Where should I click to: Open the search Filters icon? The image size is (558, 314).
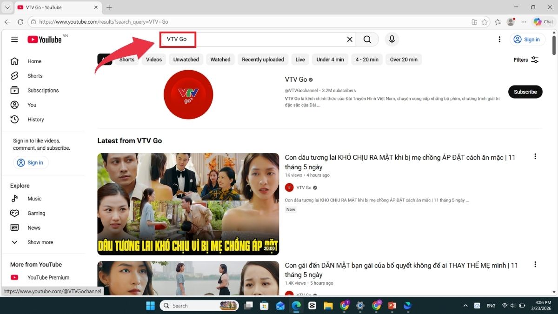pyautogui.click(x=534, y=60)
